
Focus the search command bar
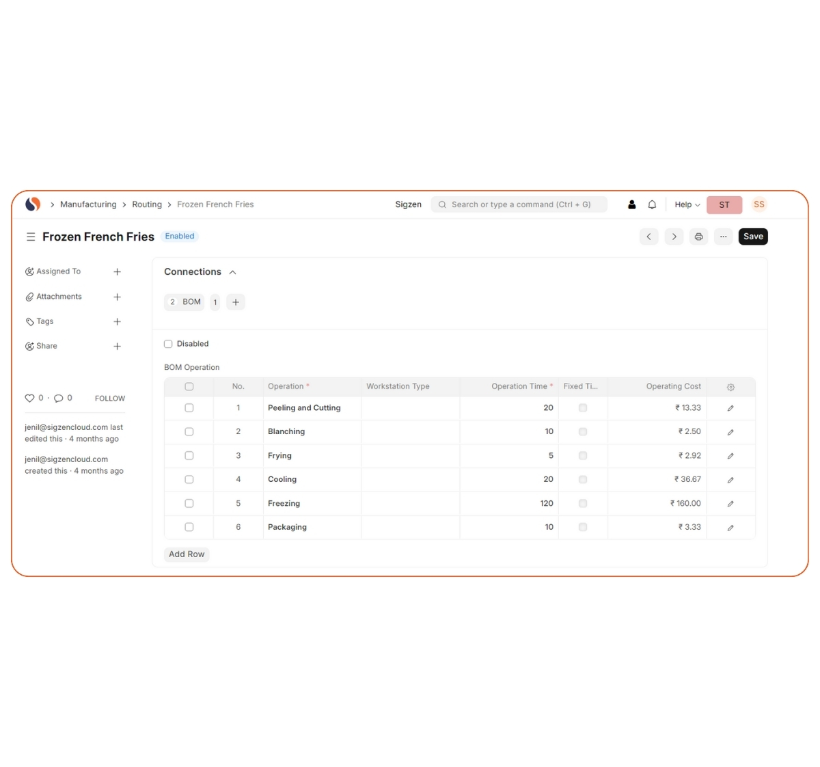(x=519, y=204)
